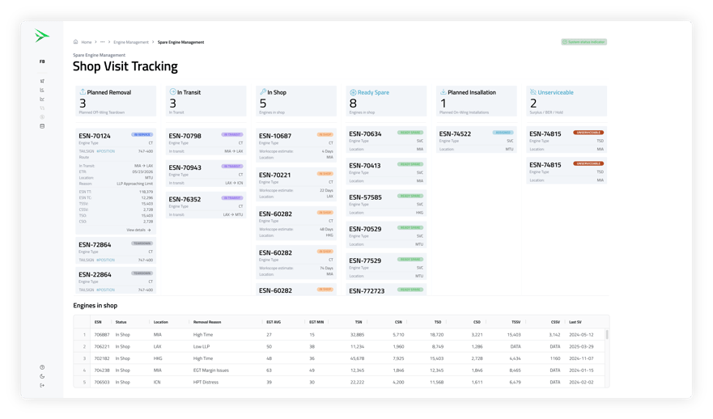Open the bar chart sidebar icon
The height and width of the screenshot is (419, 713).
click(42, 90)
